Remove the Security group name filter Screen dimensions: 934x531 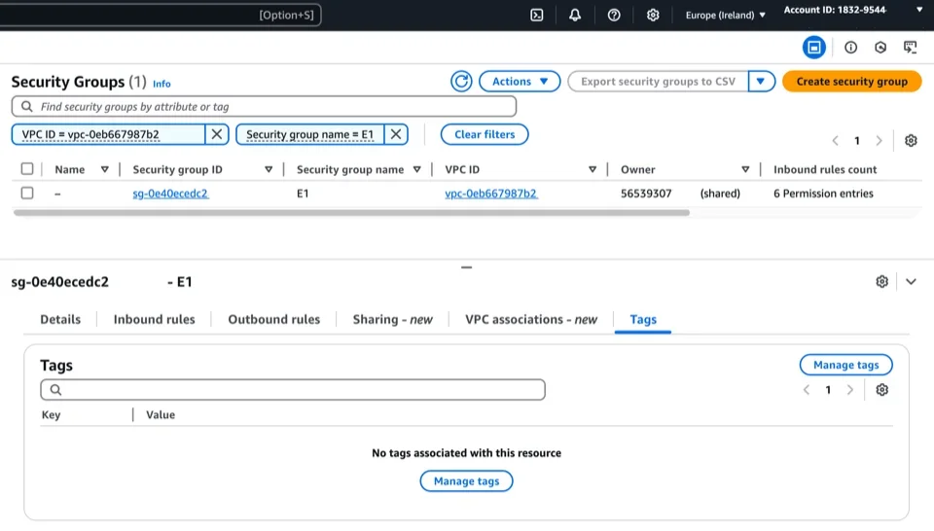pos(396,134)
